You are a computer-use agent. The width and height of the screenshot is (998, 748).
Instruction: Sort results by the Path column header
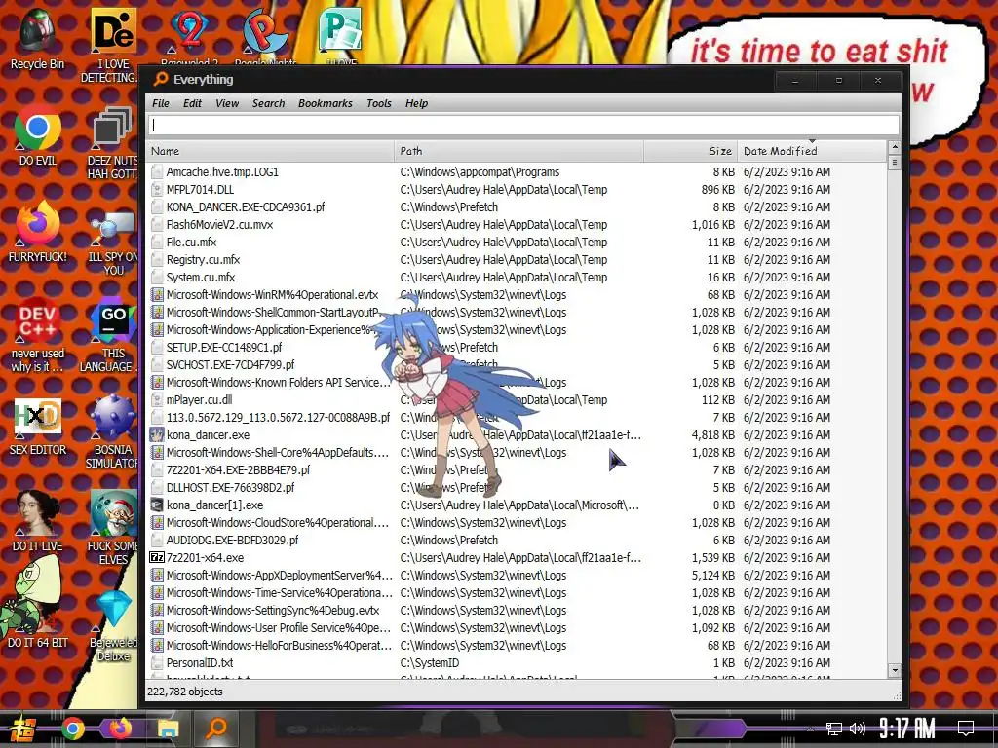tap(518, 151)
